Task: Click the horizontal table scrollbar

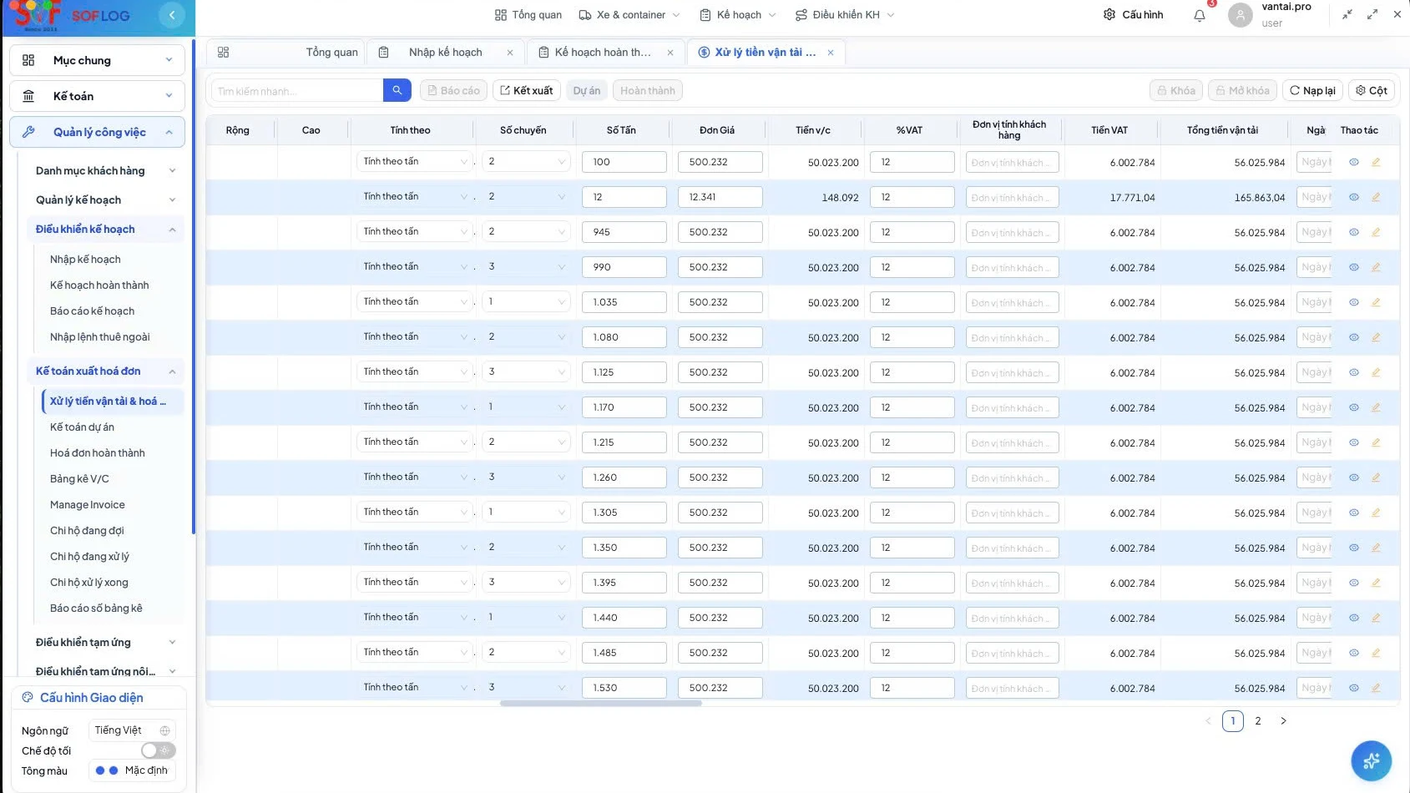Action: point(601,704)
